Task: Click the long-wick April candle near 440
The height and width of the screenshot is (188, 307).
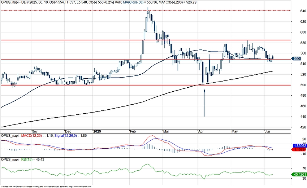Action: [204, 103]
